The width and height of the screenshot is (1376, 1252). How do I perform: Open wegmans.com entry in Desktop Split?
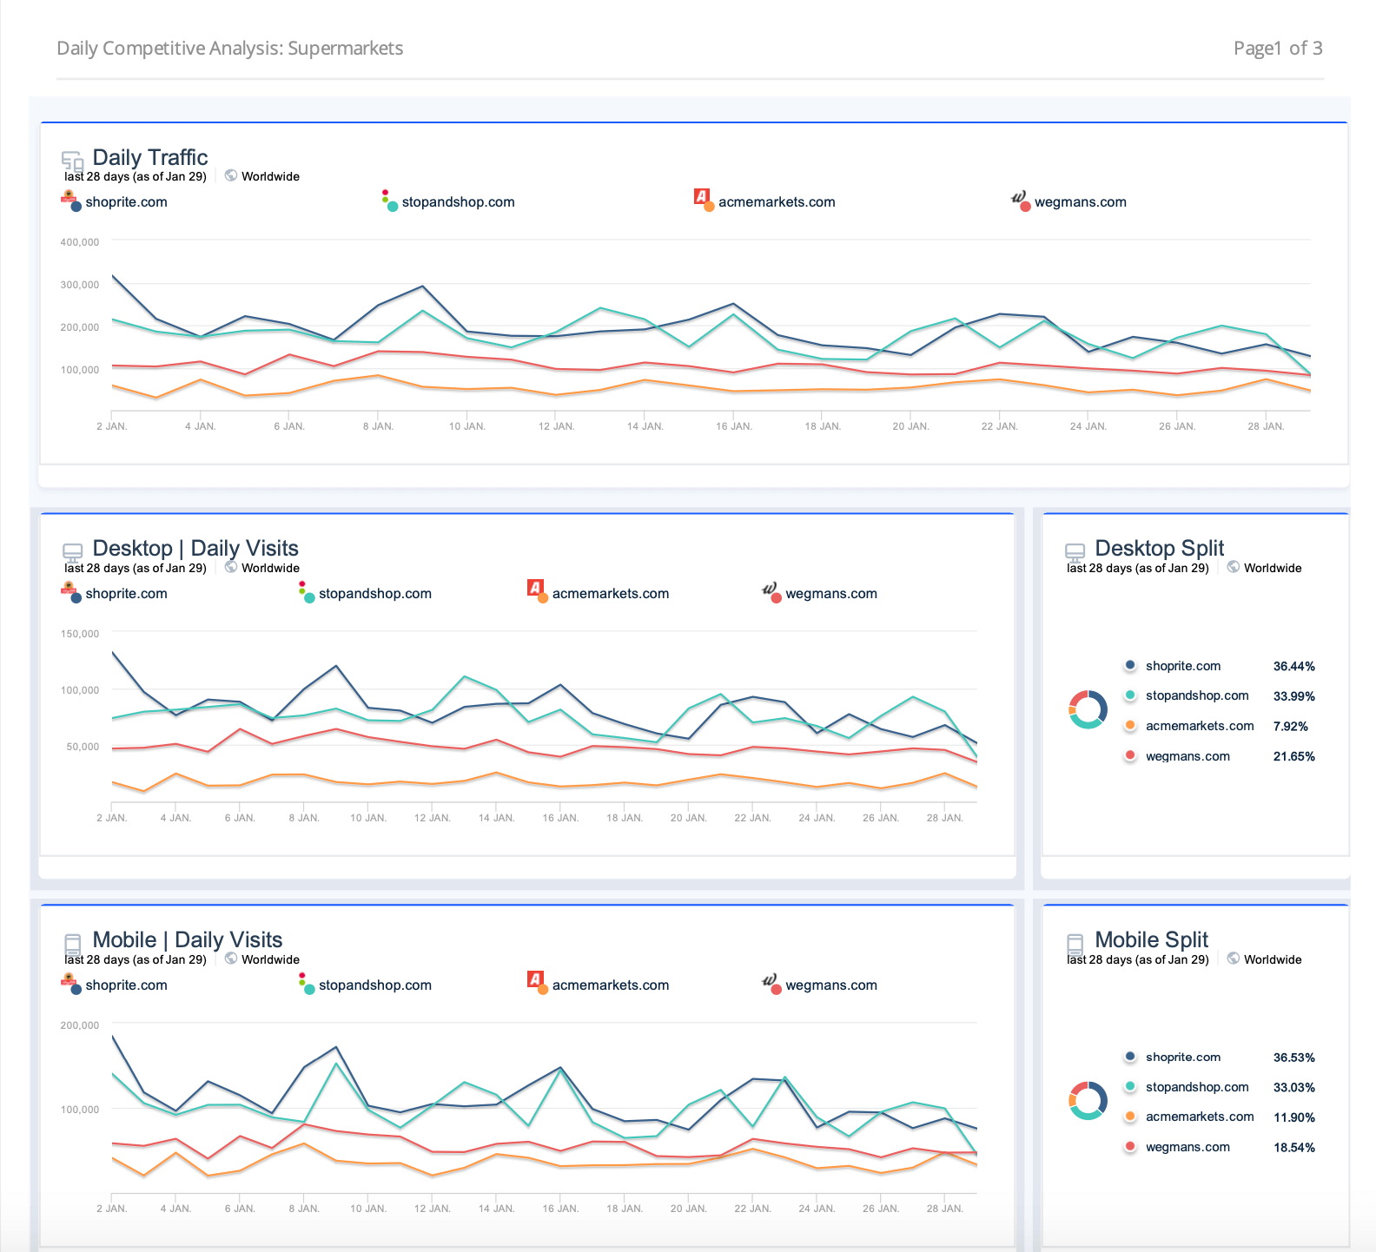(1187, 756)
